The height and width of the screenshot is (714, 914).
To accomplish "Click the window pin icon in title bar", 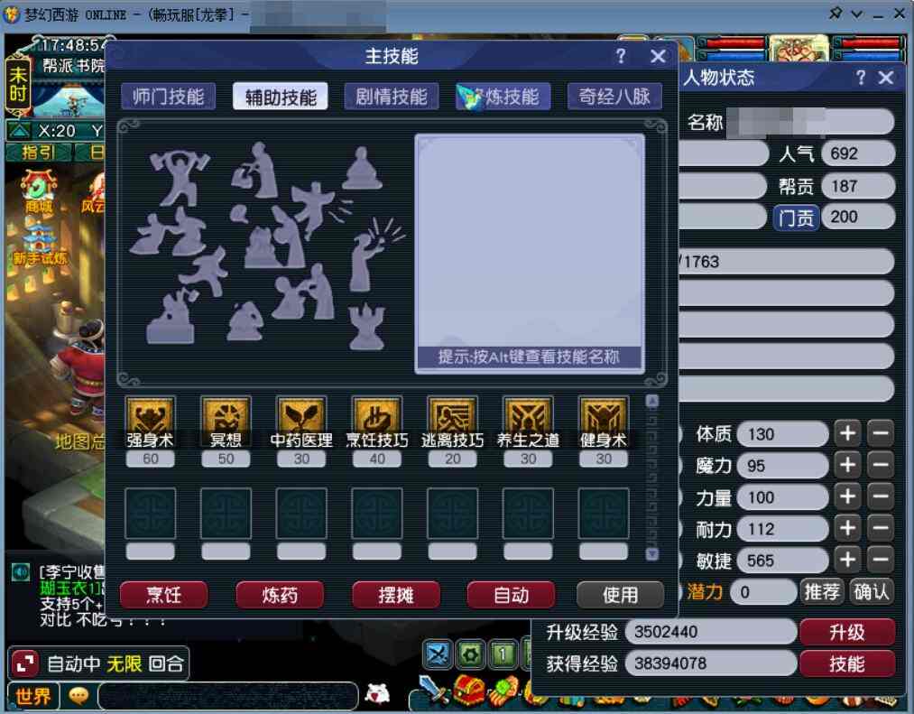I will (x=836, y=13).
